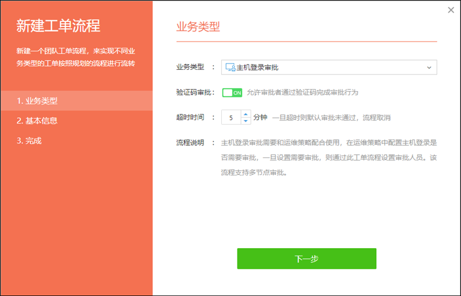Click the 流程说明 label
461x296 pixels.
pos(190,143)
